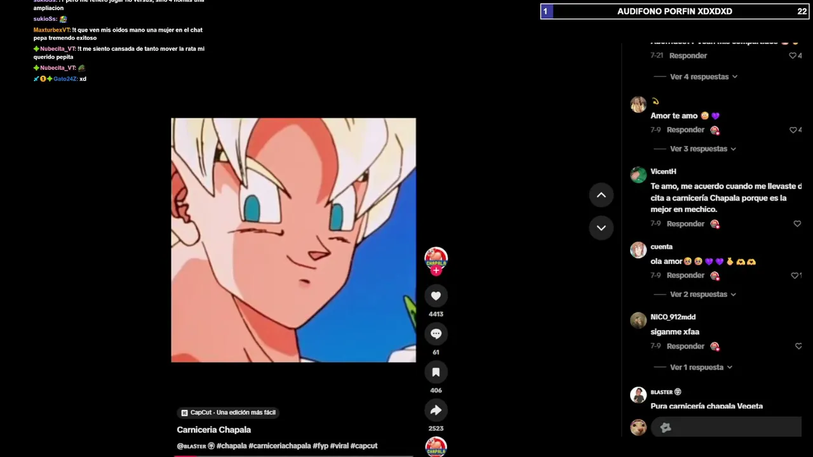The width and height of the screenshot is (813, 457).
Task: Like the 'Amor te amo' comment
Action: tap(793, 130)
